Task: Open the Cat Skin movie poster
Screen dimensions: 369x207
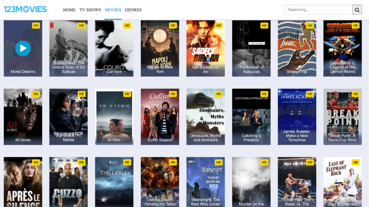Action: (114, 49)
